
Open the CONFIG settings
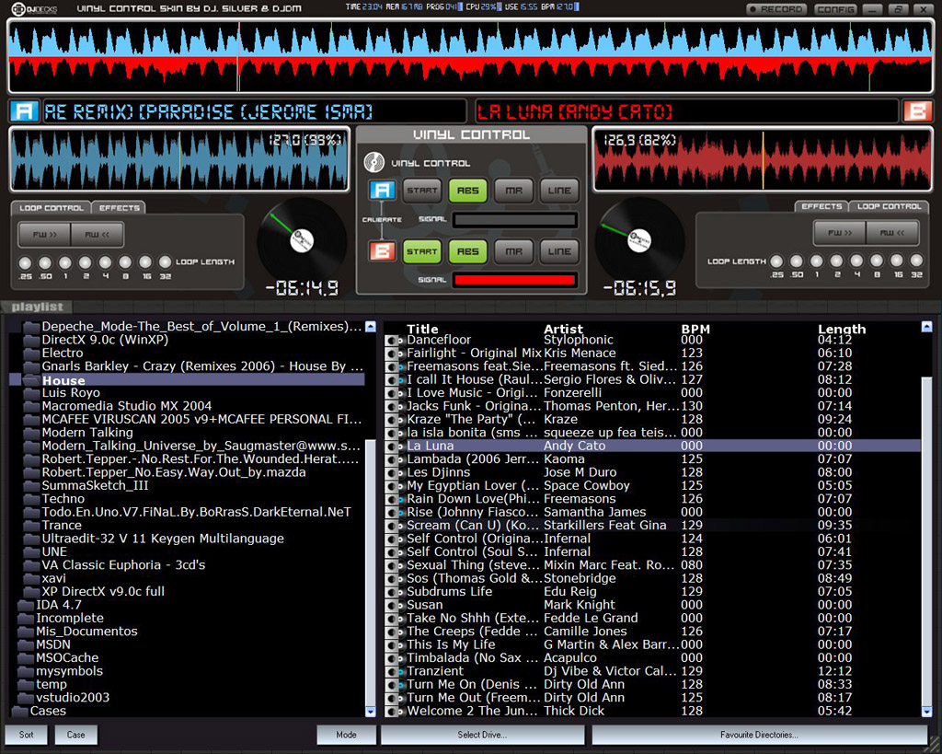[835, 9]
